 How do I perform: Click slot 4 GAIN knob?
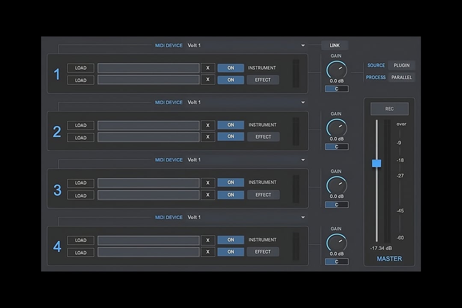pos(337,243)
